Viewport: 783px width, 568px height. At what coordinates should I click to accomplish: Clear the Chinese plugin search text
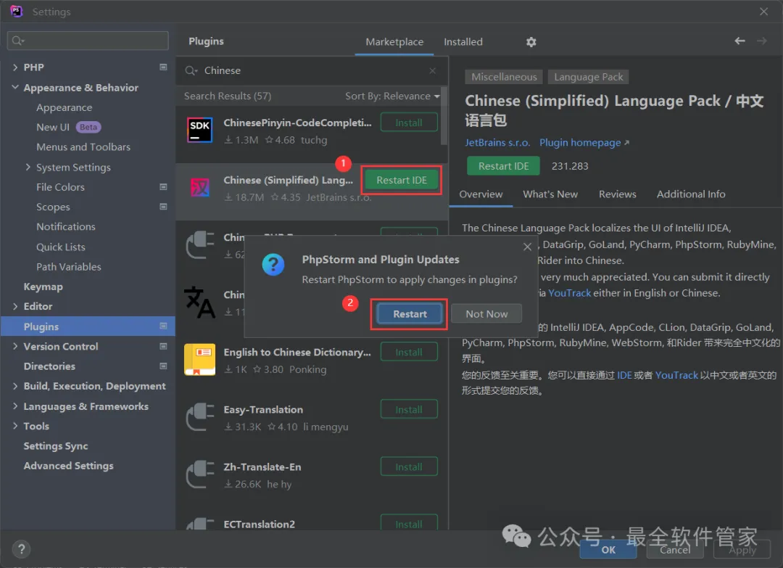(x=432, y=70)
